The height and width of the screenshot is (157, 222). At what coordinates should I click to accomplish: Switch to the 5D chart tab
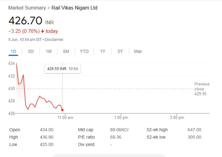click(x=31, y=51)
